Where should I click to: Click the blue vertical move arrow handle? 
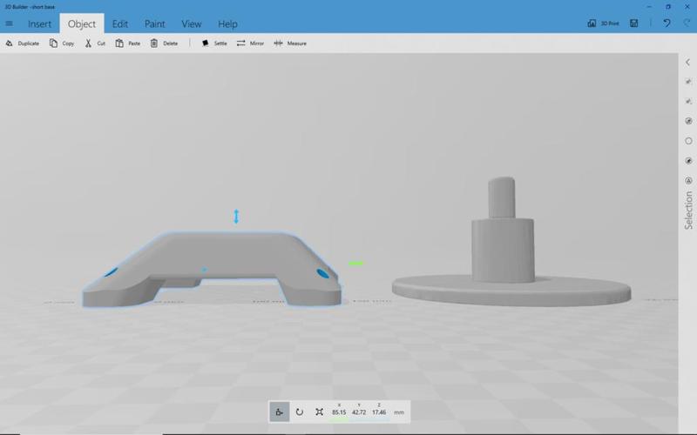coord(236,216)
